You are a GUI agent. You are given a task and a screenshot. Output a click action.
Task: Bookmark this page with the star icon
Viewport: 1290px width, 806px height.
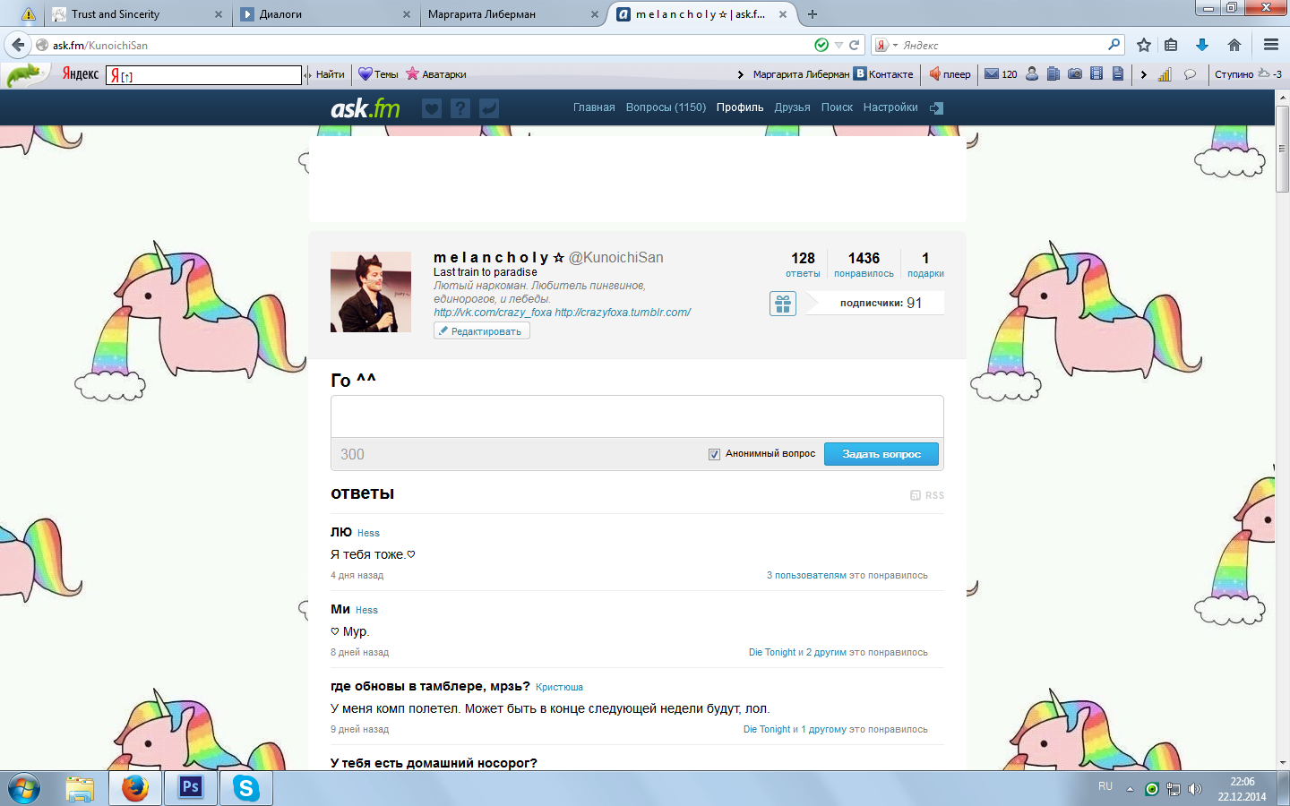tap(1144, 45)
